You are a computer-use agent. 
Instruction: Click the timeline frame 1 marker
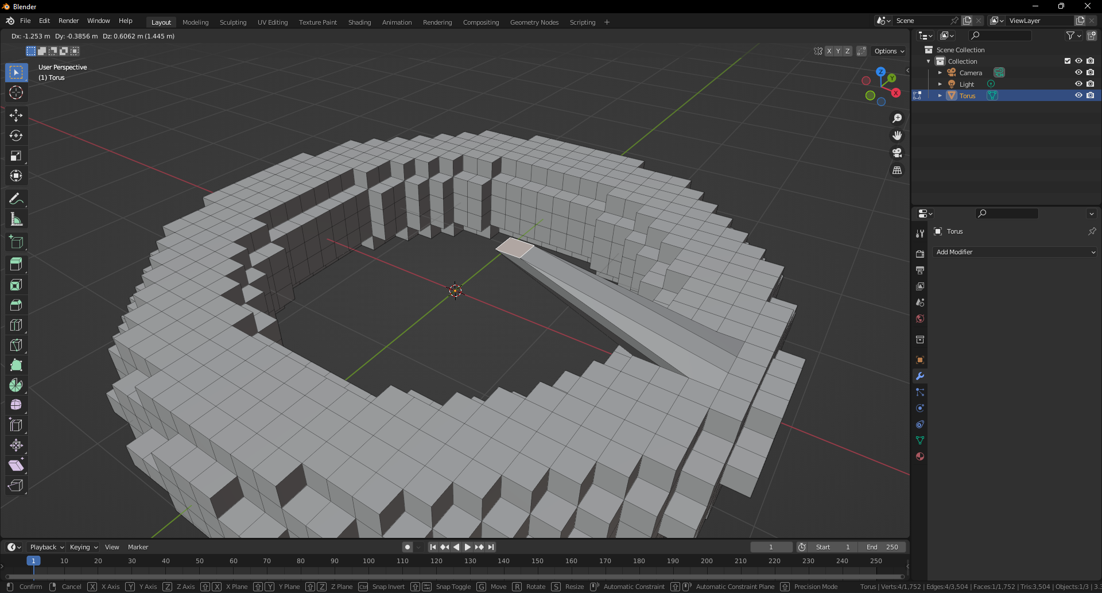pos(33,561)
